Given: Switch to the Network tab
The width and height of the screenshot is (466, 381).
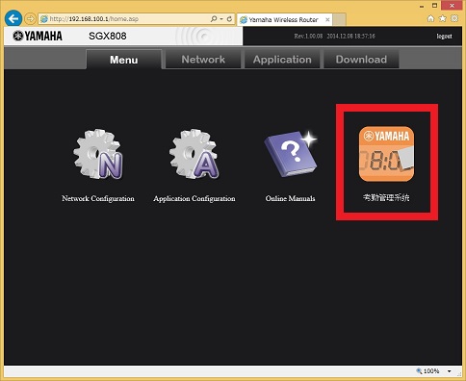Looking at the screenshot, I should (x=203, y=60).
